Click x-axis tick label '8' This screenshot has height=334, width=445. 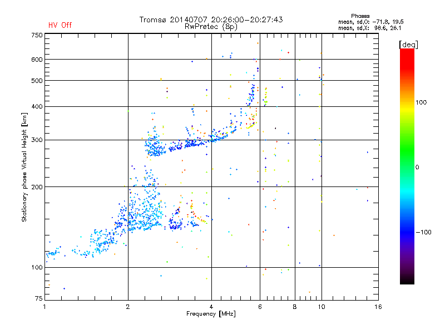point(295,307)
